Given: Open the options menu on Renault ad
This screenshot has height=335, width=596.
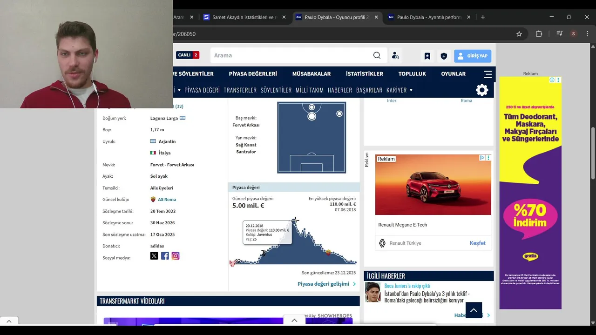Looking at the screenshot, I should point(488,158).
